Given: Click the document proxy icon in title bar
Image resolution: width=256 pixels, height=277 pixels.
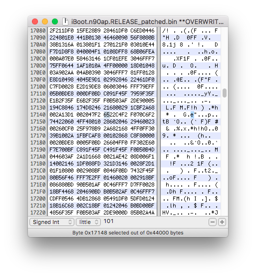Looking at the screenshot, I should pyautogui.click(x=65, y=21).
